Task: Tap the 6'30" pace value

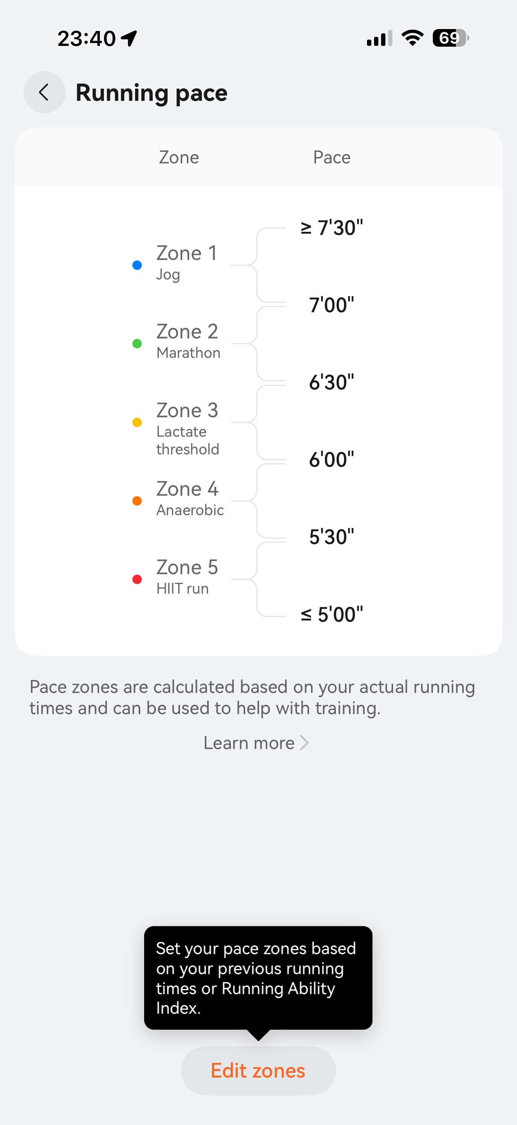Action: (331, 382)
